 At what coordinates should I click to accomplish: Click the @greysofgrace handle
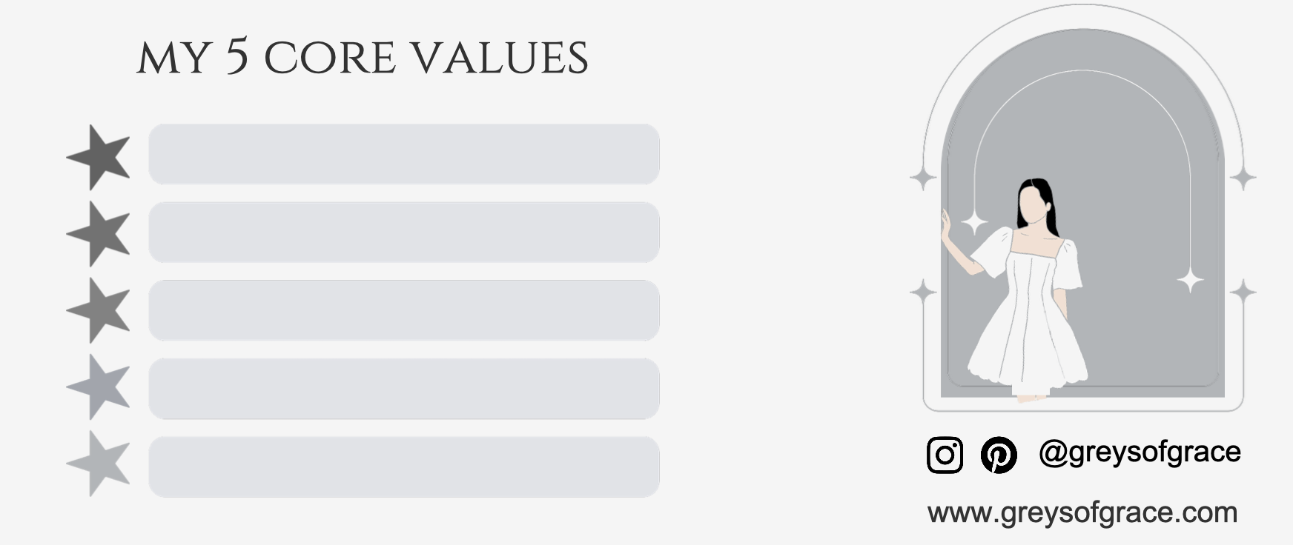click(x=1140, y=452)
